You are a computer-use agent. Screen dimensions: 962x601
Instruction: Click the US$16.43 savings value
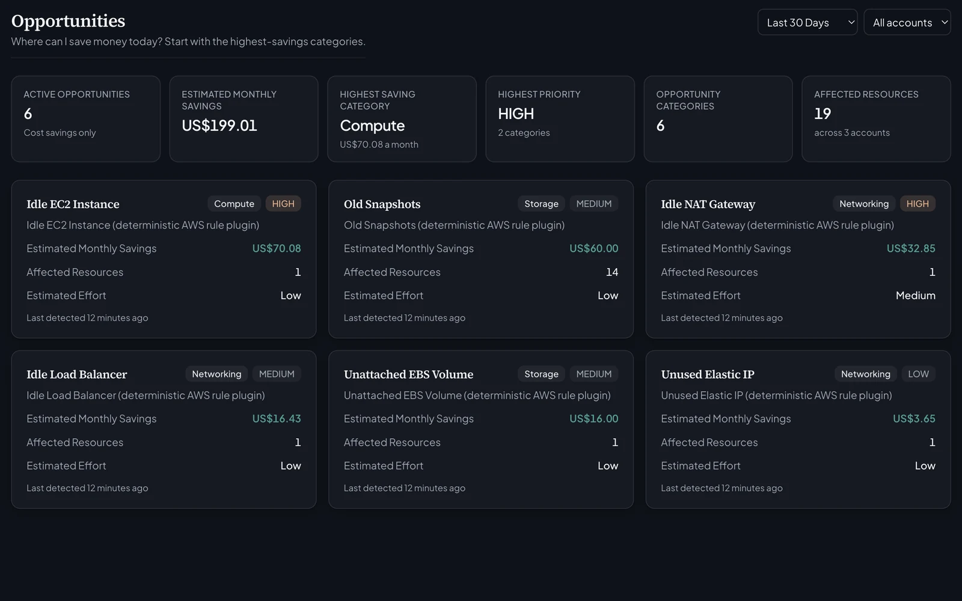point(277,418)
